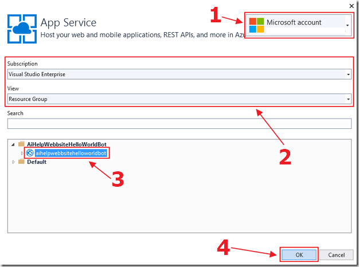Expand the Default resource group
Viewport: 359px width, 267px height.
[13, 162]
